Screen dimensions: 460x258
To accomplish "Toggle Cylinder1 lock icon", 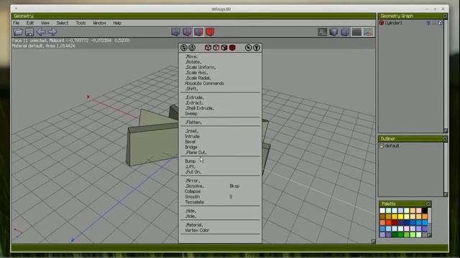I will (434, 23).
